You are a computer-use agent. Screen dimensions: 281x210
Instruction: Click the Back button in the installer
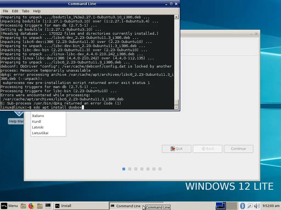[x=207, y=149]
